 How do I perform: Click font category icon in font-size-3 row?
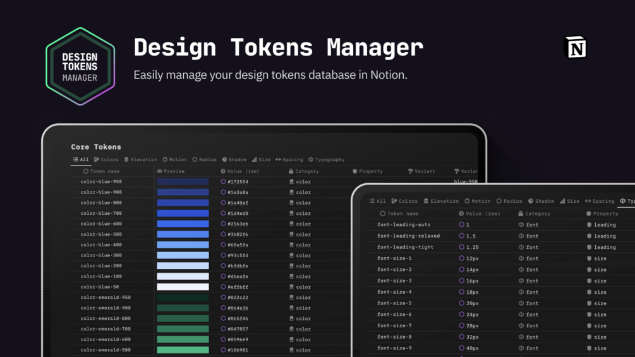pyautogui.click(x=521, y=281)
